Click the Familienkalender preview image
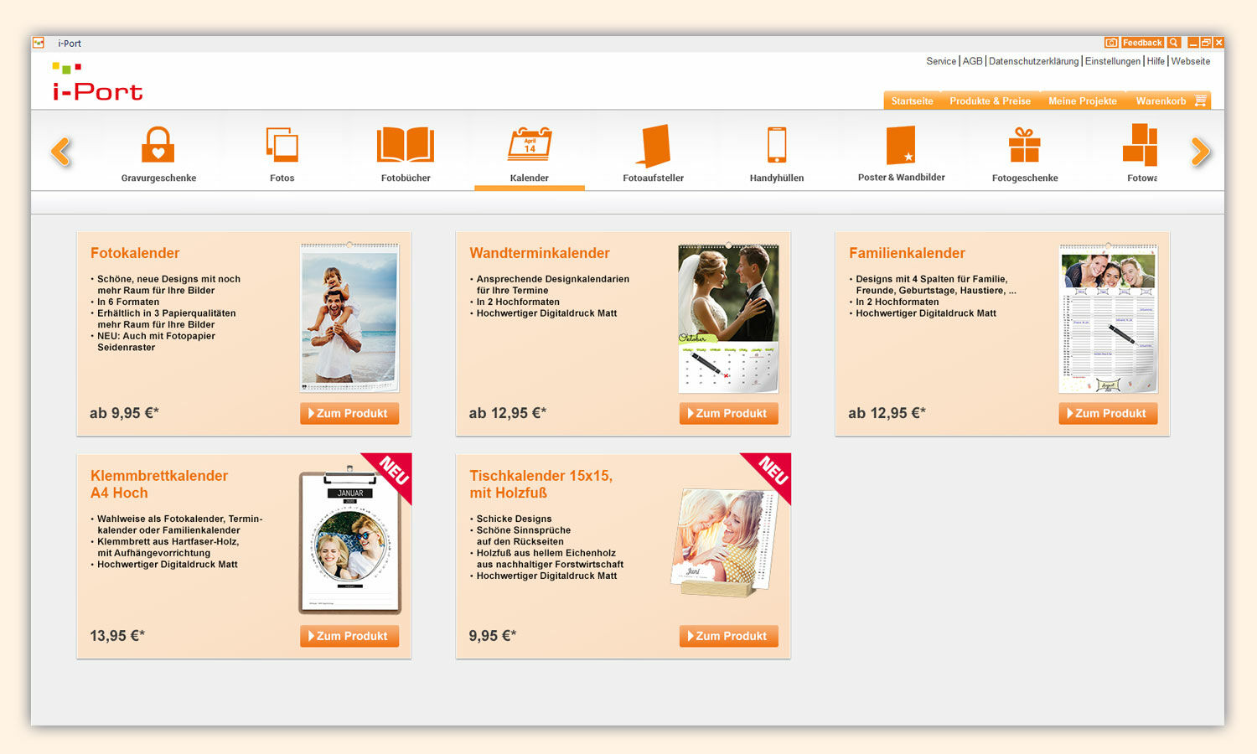1257x754 pixels. (x=1108, y=318)
